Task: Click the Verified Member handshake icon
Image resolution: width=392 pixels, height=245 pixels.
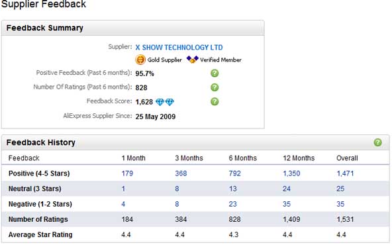Action: (x=193, y=60)
